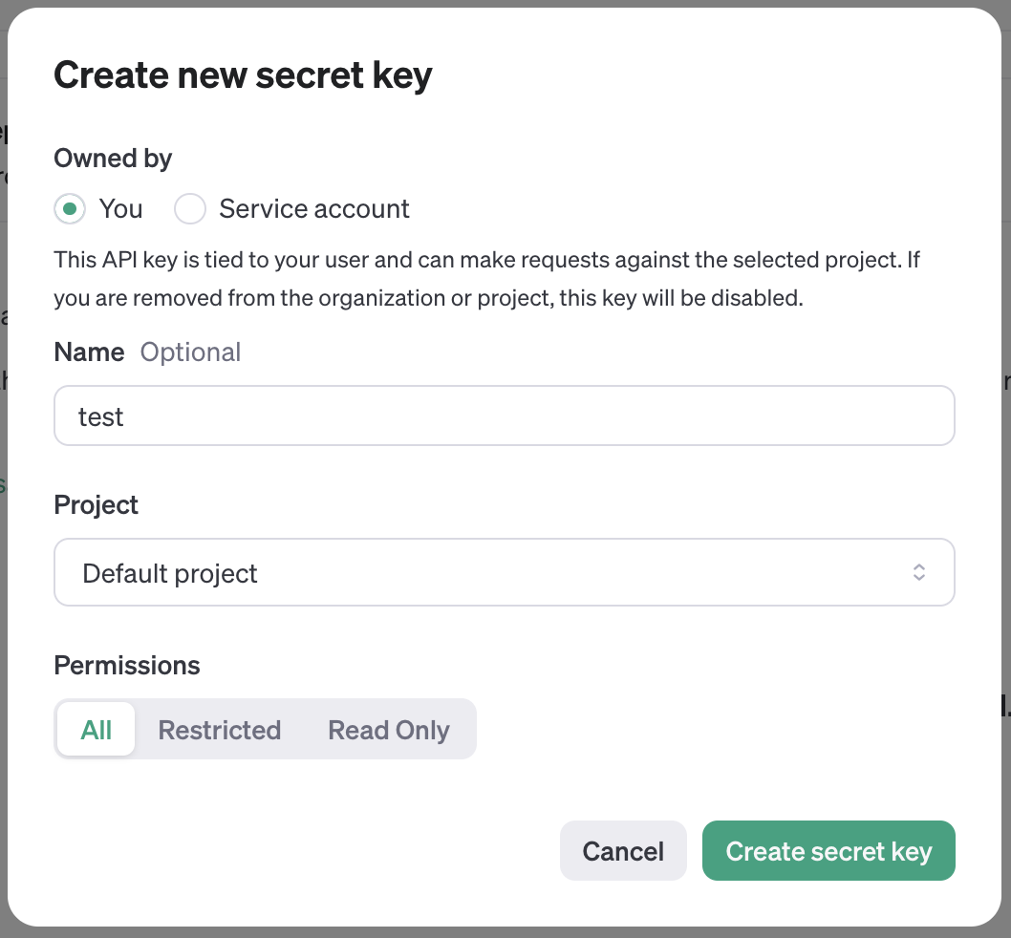The width and height of the screenshot is (1011, 938).
Task: Click the Permissions section label
Action: (x=126, y=665)
